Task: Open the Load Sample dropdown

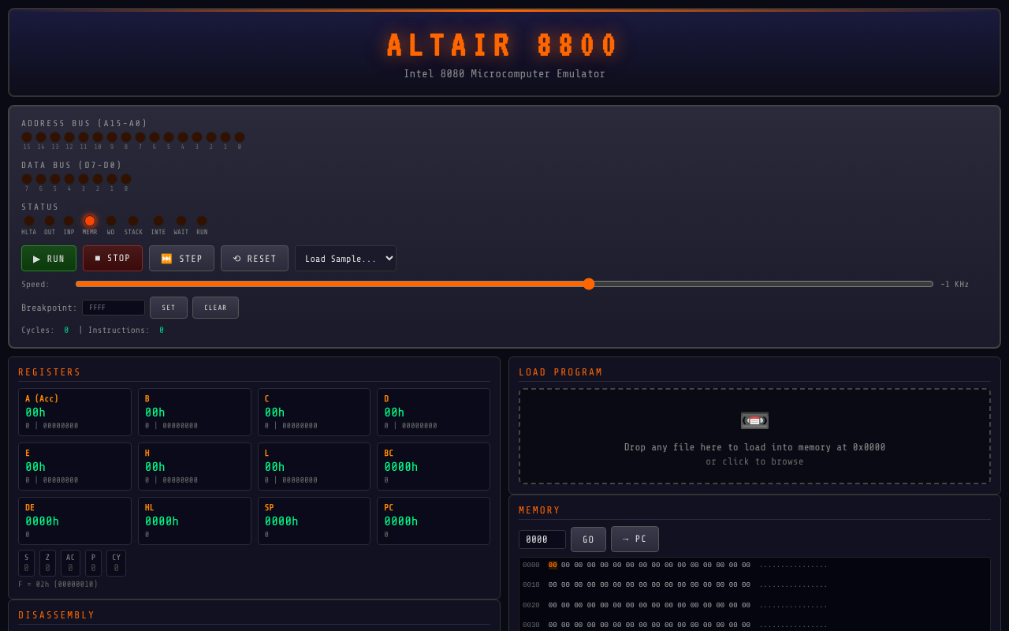Action: (x=345, y=259)
